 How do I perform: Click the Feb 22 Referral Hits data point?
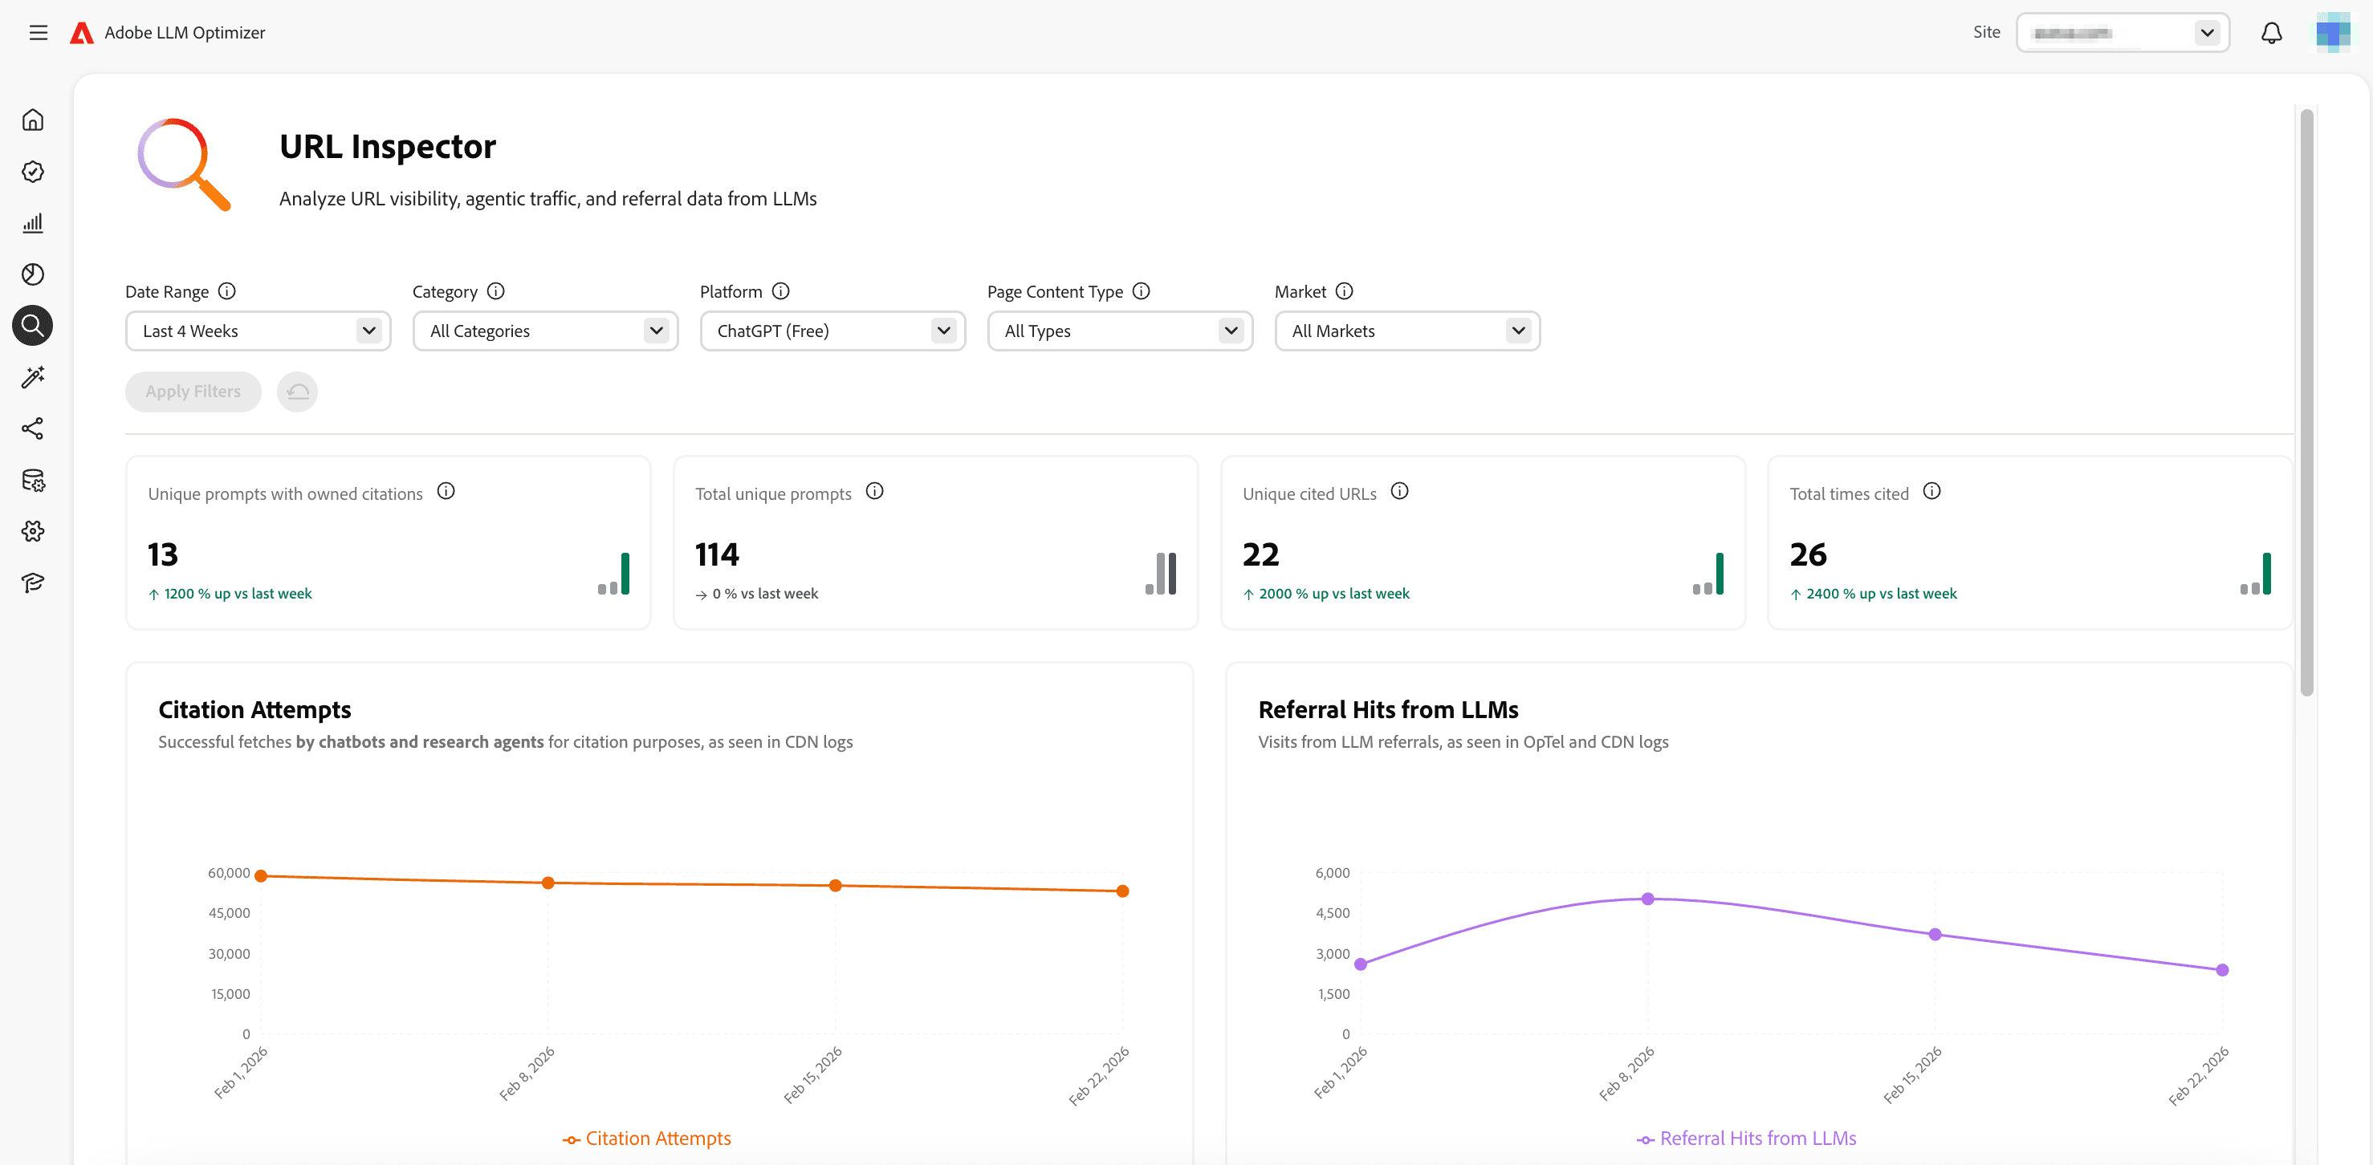[x=2223, y=971]
